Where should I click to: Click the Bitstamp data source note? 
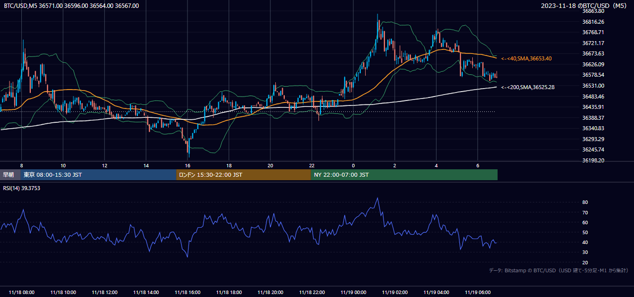point(559,270)
